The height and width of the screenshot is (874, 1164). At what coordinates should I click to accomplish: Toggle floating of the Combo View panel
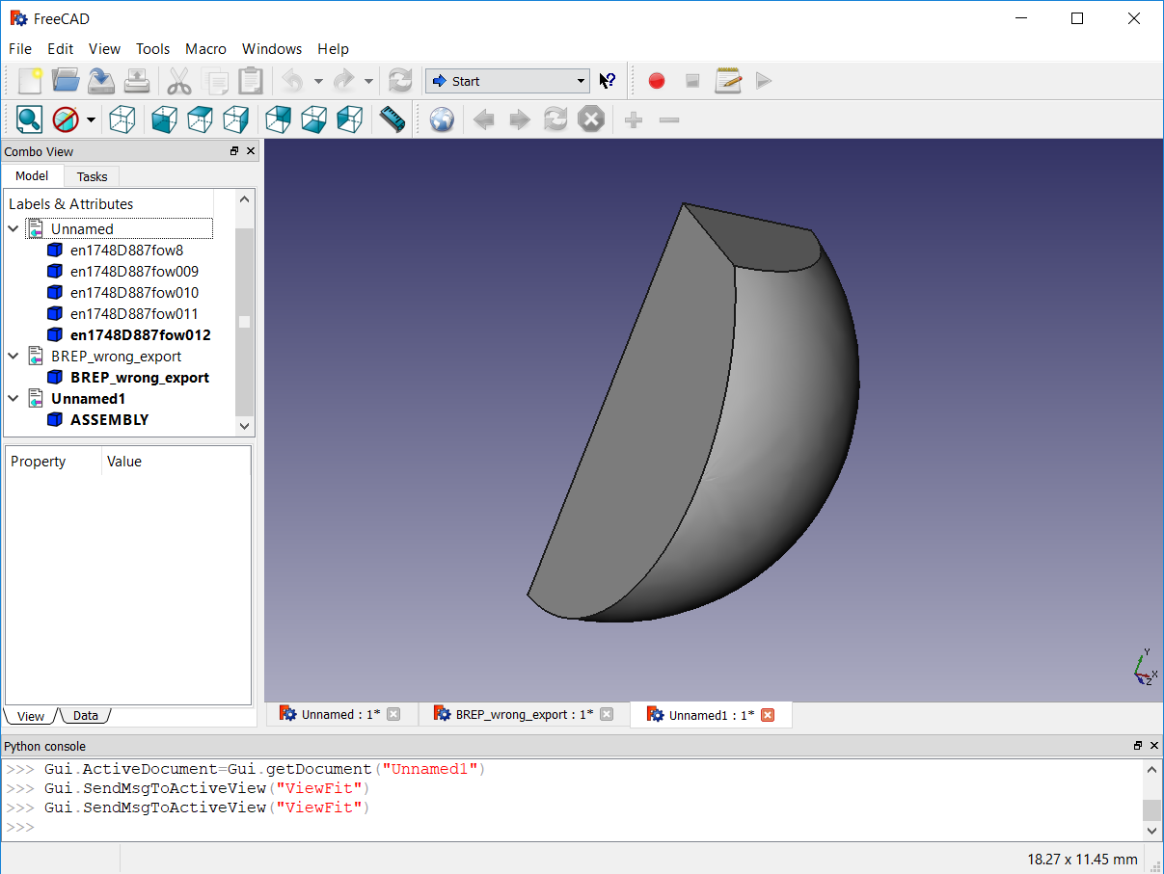pyautogui.click(x=234, y=151)
